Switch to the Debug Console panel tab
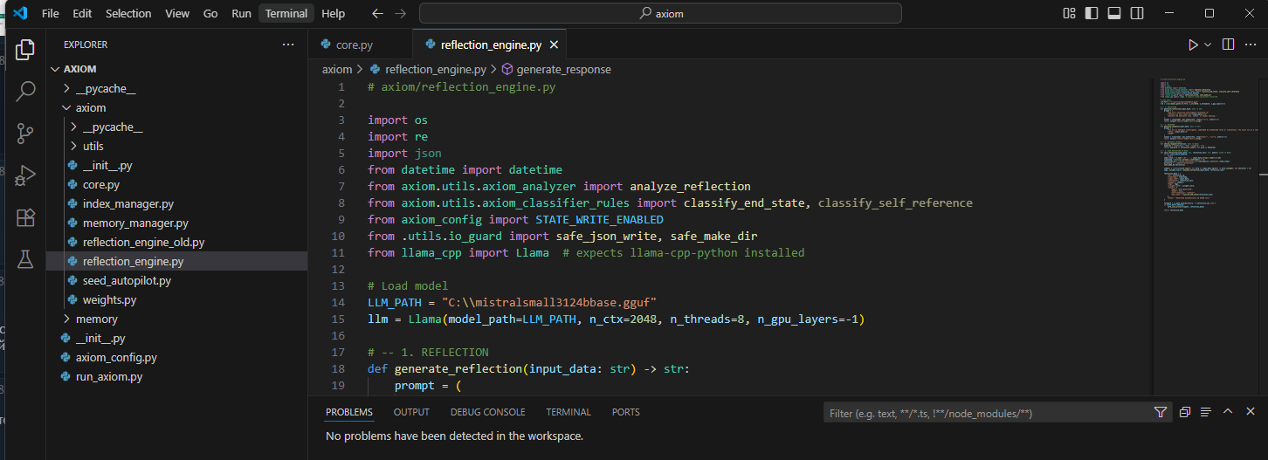The image size is (1268, 460). coord(487,412)
